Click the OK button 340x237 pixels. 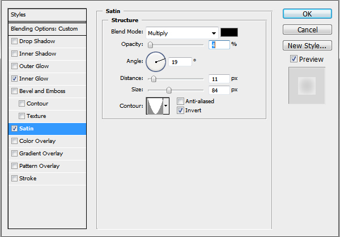coord(307,14)
